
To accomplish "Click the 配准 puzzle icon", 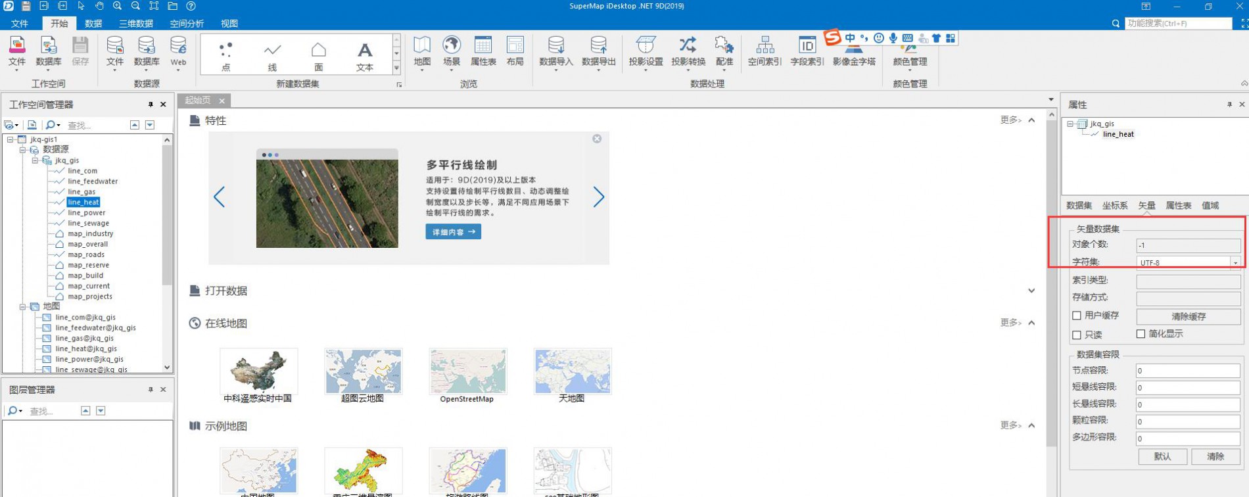I will pyautogui.click(x=724, y=51).
